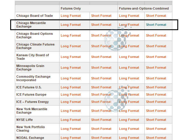The width and height of the screenshot is (189, 140).
Task: Open NYSE Liffe Futures Only Short Format
Action: click(x=101, y=120)
